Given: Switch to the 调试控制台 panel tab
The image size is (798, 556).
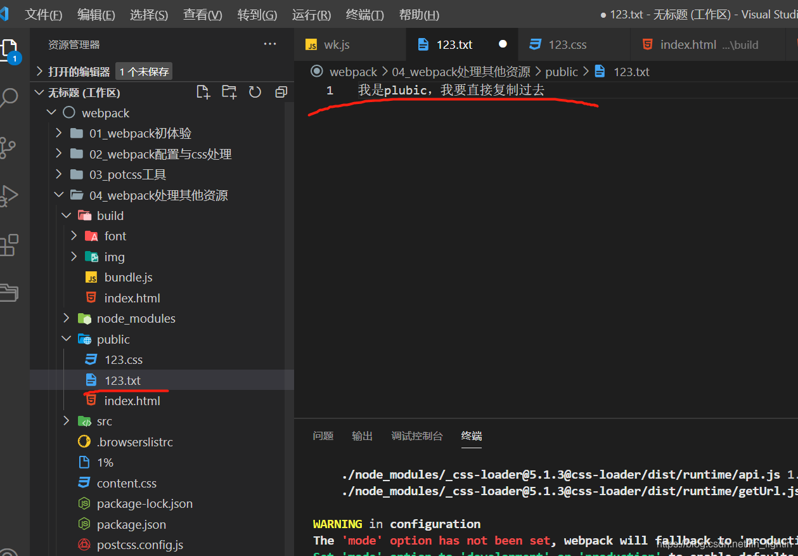Looking at the screenshot, I should click(x=417, y=436).
